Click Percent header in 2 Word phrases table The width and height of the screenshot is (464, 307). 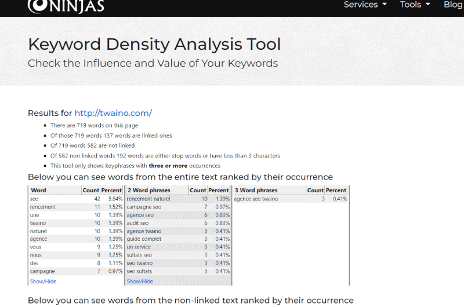(x=219, y=191)
